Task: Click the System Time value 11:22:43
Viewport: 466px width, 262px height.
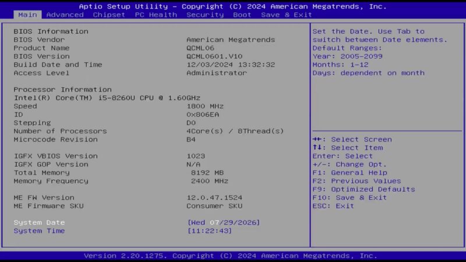Action: pos(209,231)
